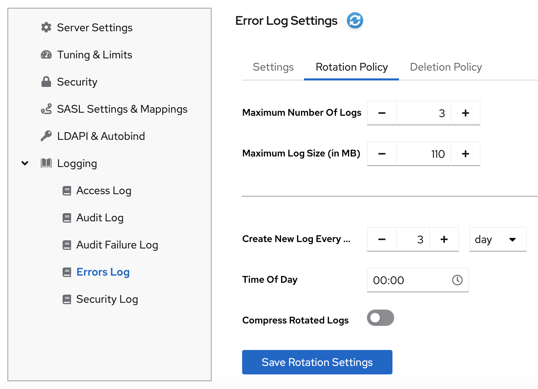Toggle the Compress Rotated Logs switch
This screenshot has width=538, height=389.
click(380, 318)
